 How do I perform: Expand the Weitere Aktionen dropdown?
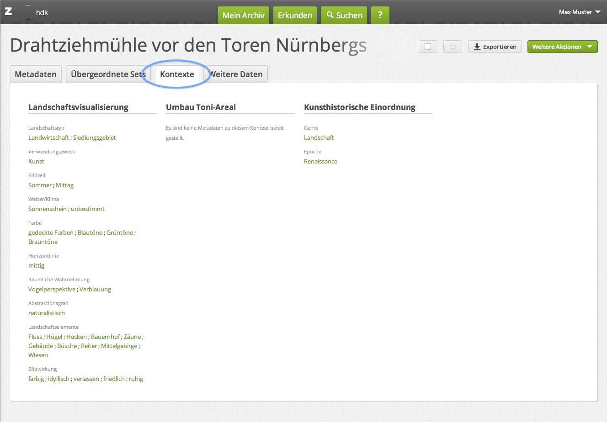point(562,47)
